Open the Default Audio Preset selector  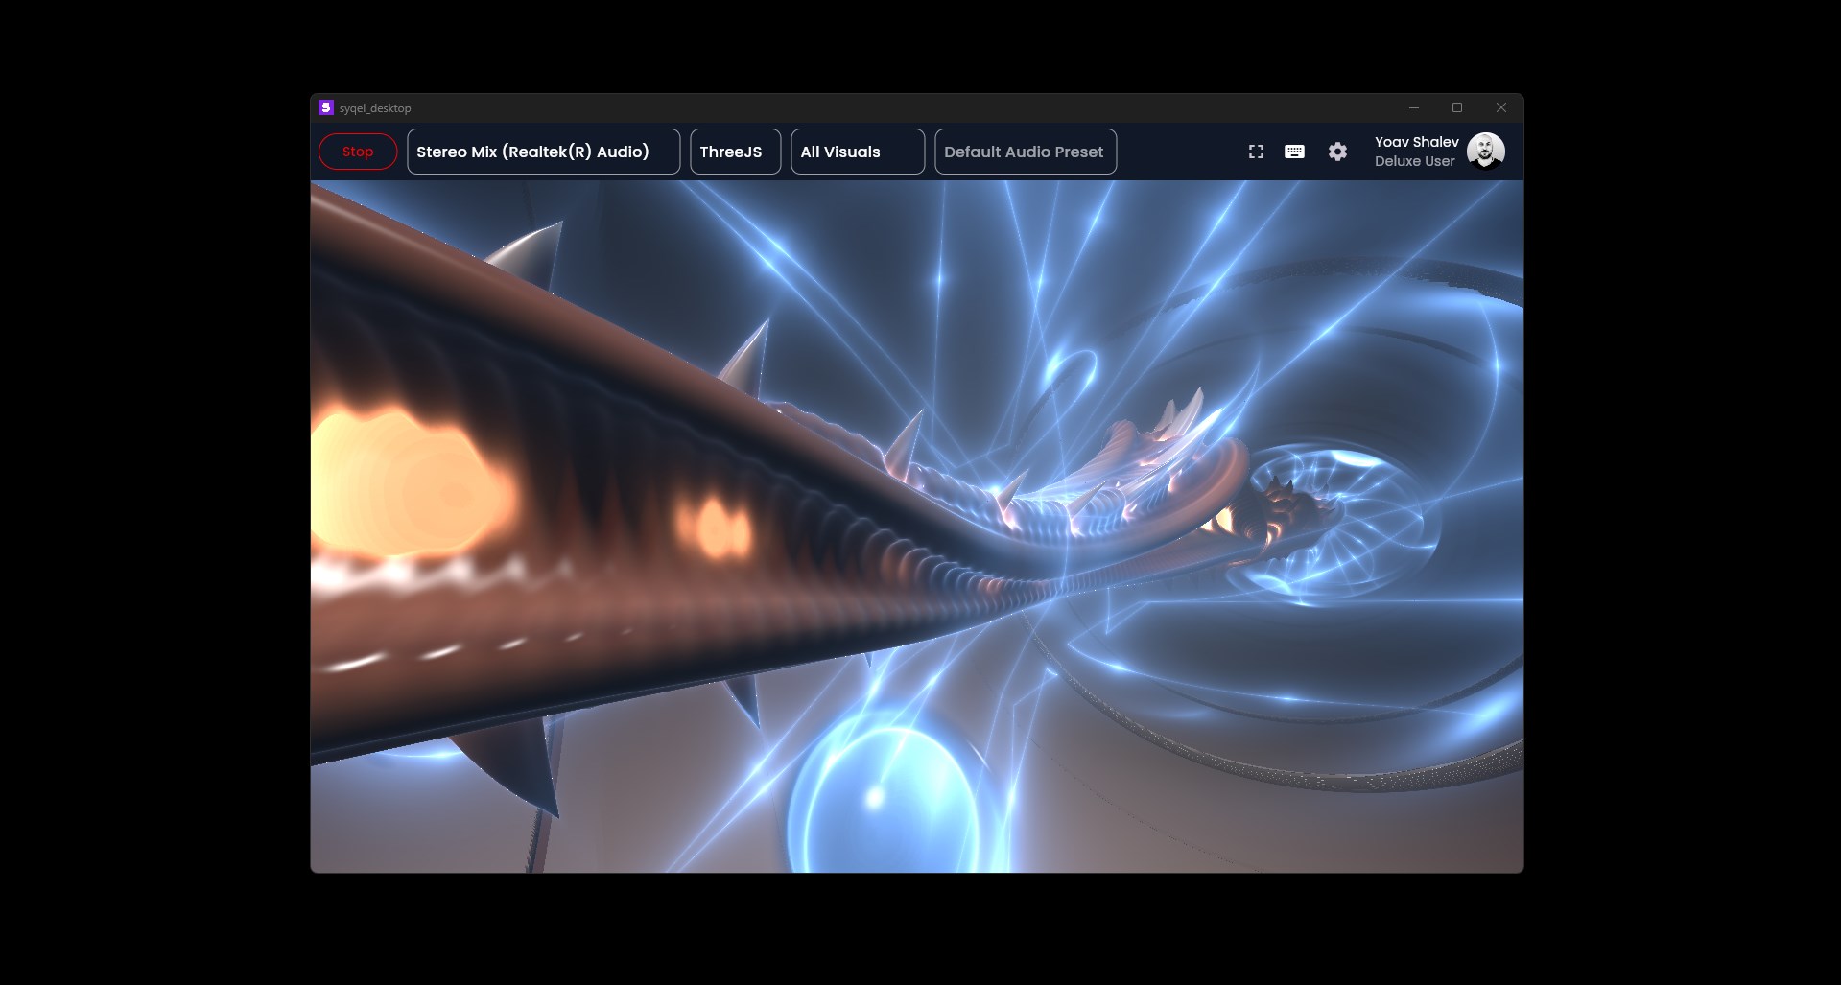coord(1024,151)
